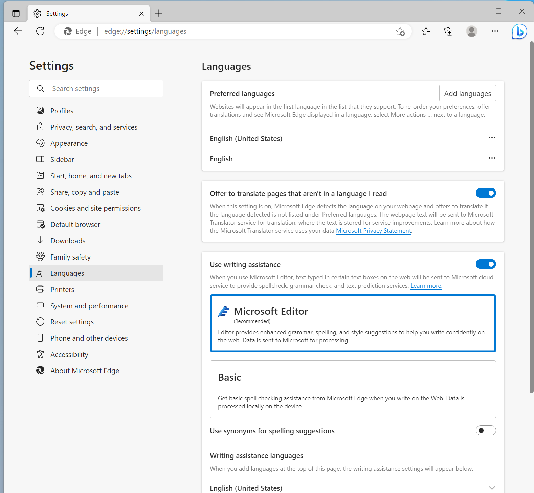The image size is (534, 493).
Task: Click the search magnifier in Search settings
Action: click(x=41, y=89)
